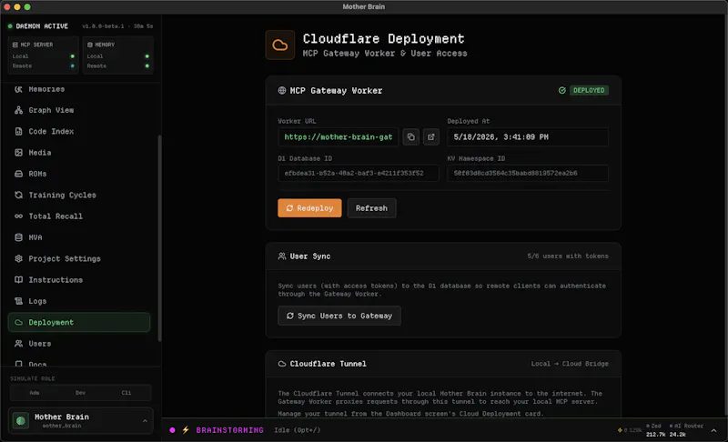
Task: Click the globe icon beside MCP Gateway Worker
Action: [282, 90]
